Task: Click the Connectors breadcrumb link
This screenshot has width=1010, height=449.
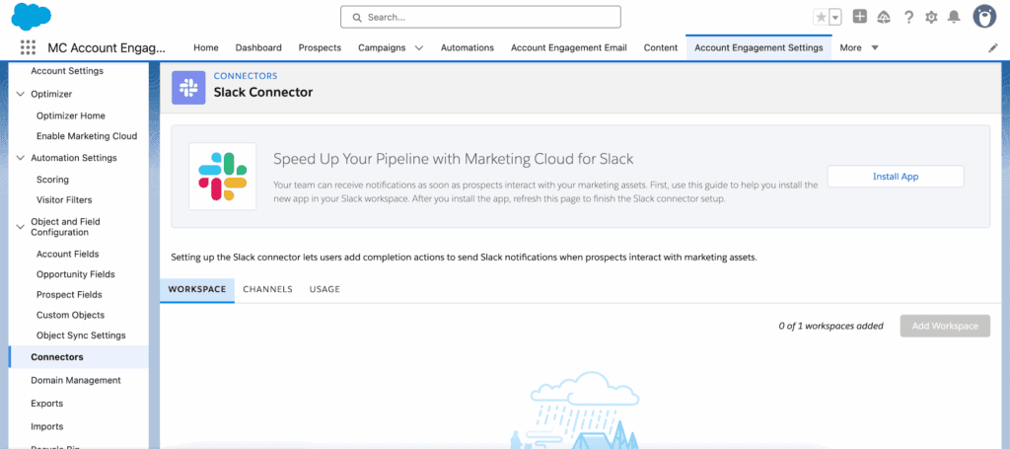Action: pyautogui.click(x=246, y=76)
